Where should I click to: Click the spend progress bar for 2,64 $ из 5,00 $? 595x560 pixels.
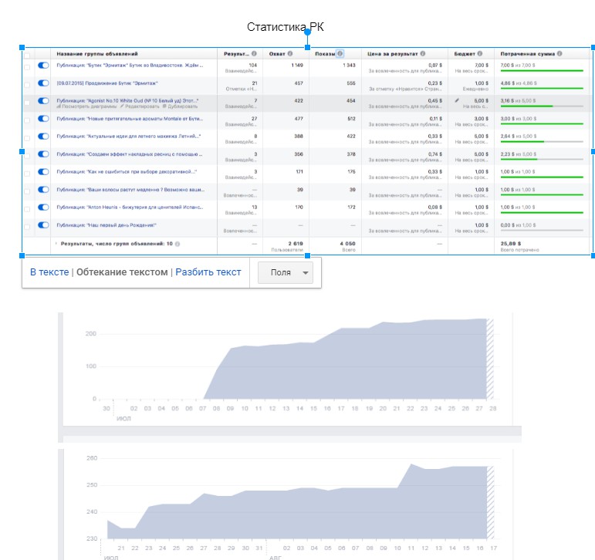click(x=542, y=141)
